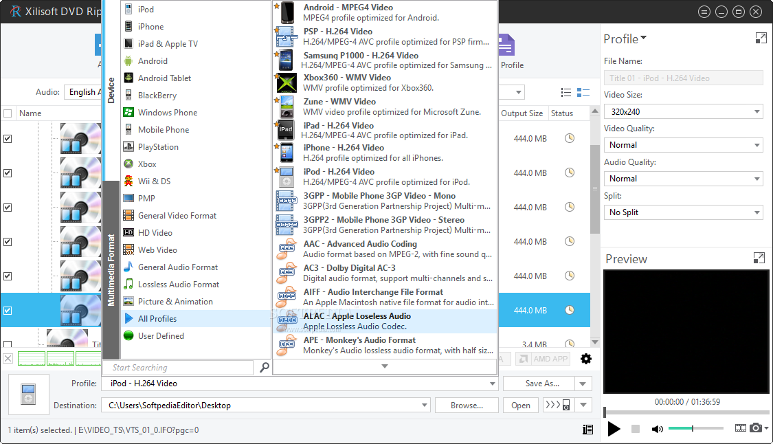Click the Xbox360 WMV Video profile icon
773x444 pixels.
[286, 83]
